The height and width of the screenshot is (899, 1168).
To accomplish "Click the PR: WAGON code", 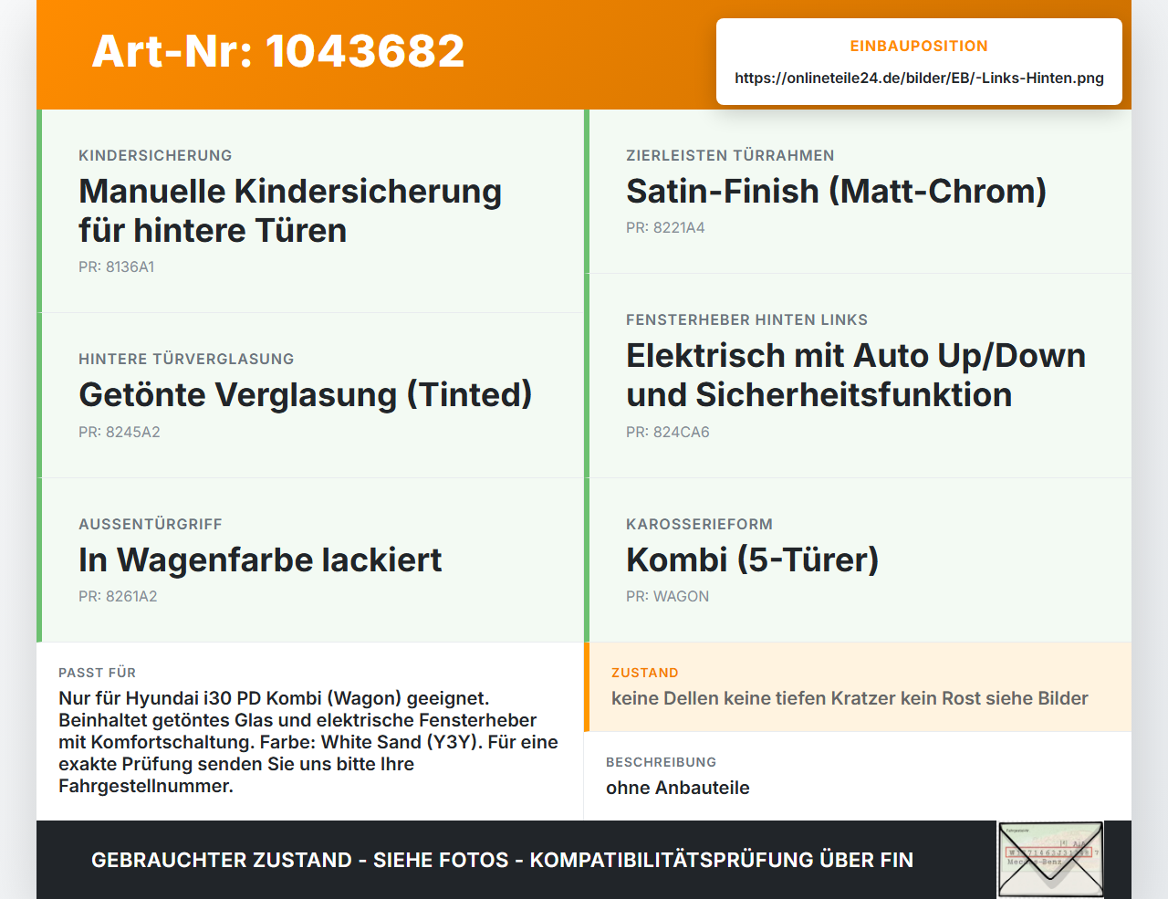I will tap(668, 597).
